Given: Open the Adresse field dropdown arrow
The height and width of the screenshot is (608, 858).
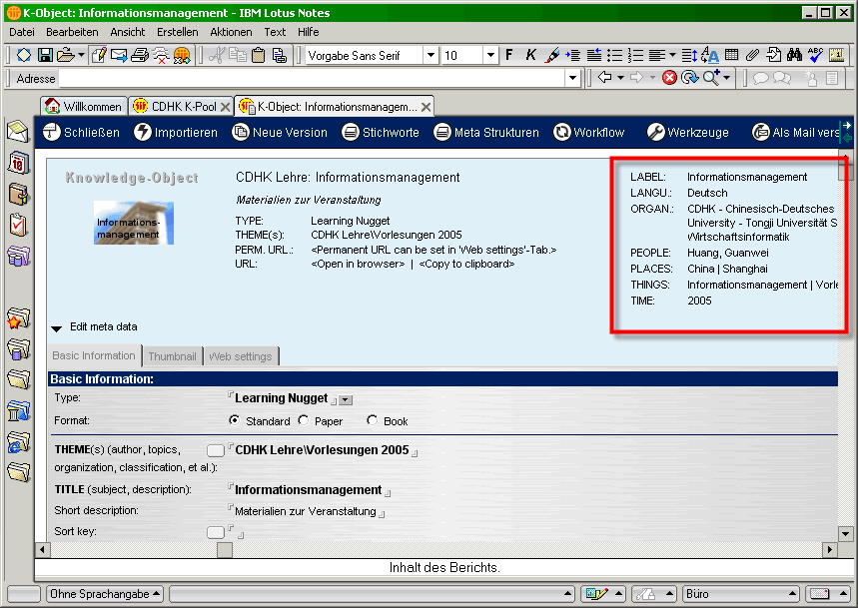Looking at the screenshot, I should [x=572, y=78].
